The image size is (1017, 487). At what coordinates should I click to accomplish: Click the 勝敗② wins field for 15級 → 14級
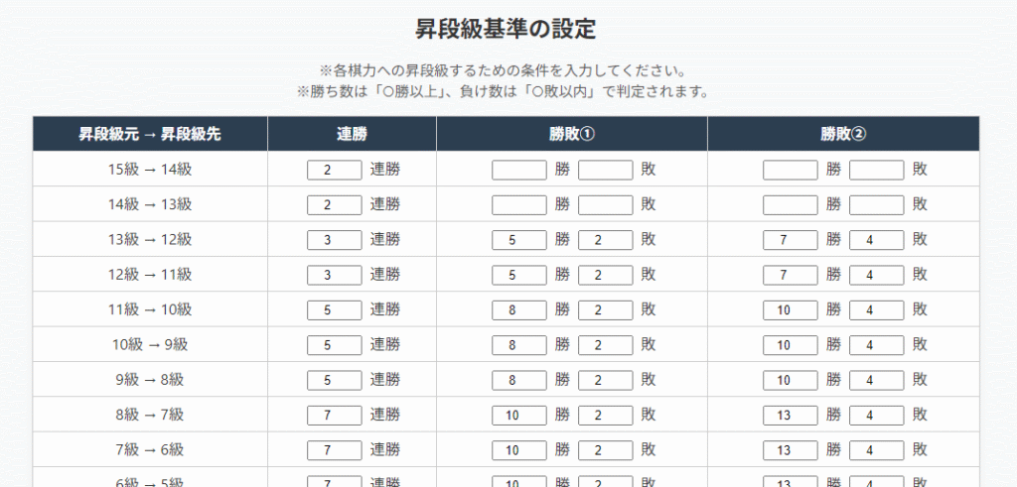click(x=790, y=170)
